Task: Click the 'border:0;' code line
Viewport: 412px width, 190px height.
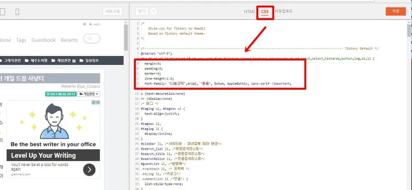Action: coord(153,74)
